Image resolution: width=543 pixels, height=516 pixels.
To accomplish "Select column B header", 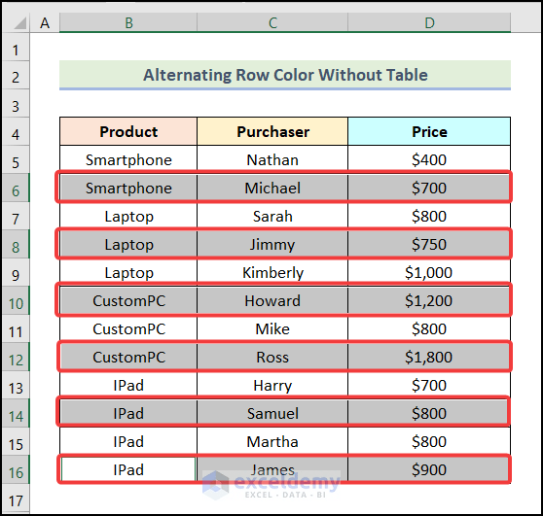I will 128,22.
